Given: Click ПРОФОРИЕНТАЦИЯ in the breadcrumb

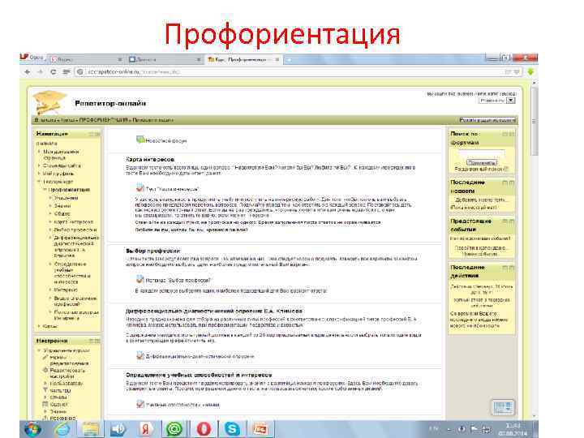Looking at the screenshot, I should [103, 120].
